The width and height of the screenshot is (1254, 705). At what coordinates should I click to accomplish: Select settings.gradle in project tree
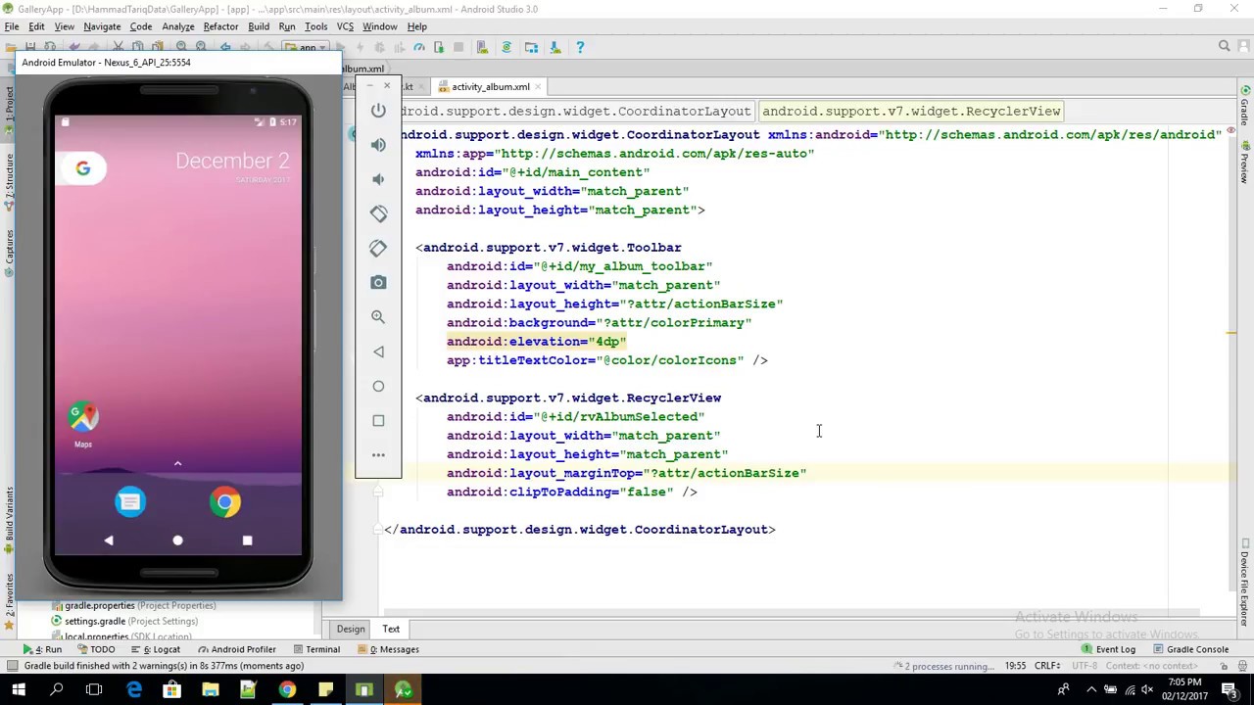[123, 621]
